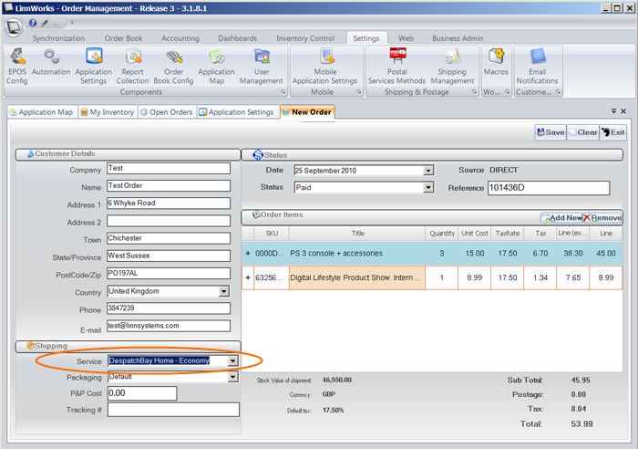Viewport: 638px width, 449px height.
Task: Open the Country dropdown
Action: click(223, 292)
